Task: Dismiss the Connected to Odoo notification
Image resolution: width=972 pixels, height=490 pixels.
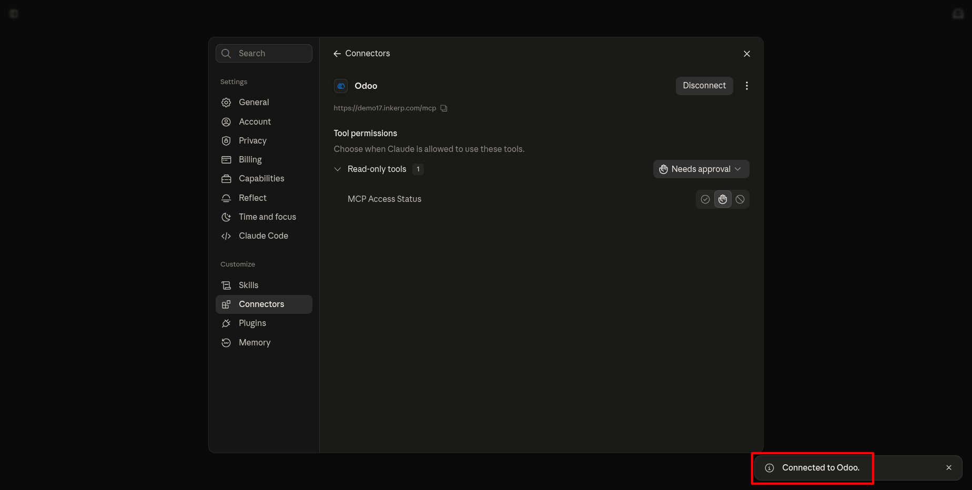Action: (x=948, y=467)
